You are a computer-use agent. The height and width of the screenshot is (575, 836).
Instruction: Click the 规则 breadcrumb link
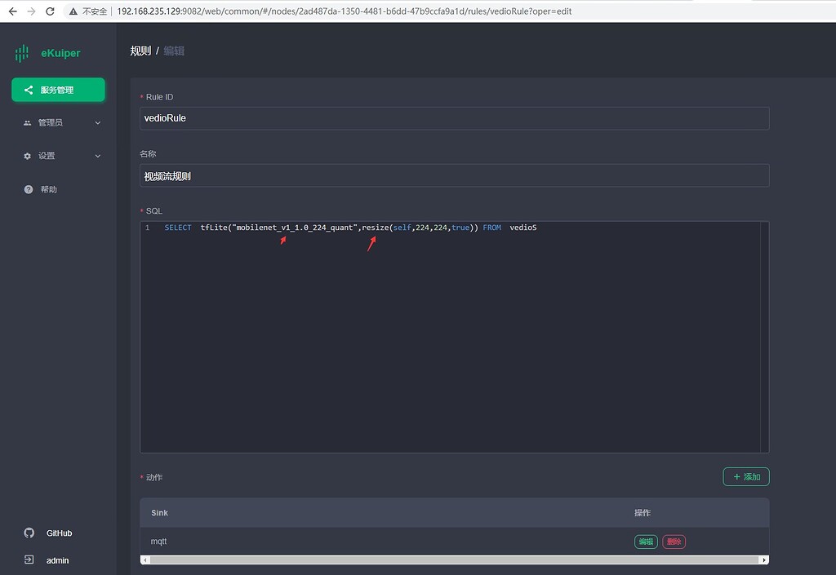click(140, 51)
